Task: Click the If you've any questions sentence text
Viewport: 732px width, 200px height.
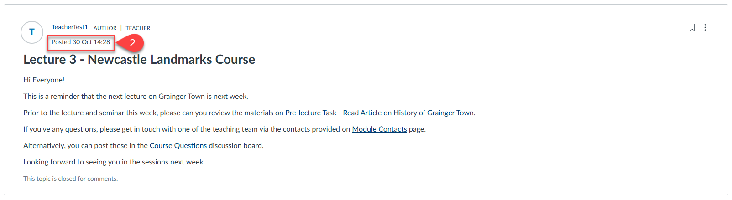Action: pos(187,129)
